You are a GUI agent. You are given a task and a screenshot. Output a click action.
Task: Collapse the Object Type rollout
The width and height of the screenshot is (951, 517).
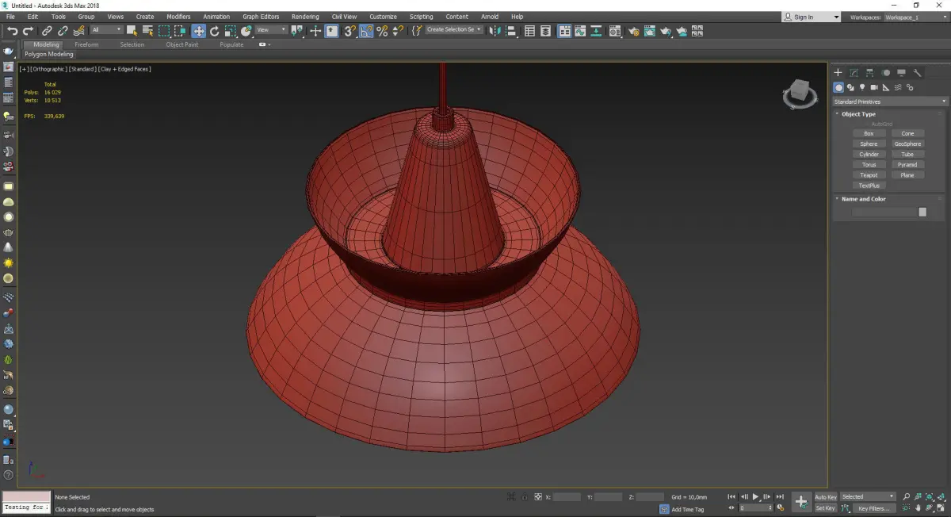tap(858, 114)
